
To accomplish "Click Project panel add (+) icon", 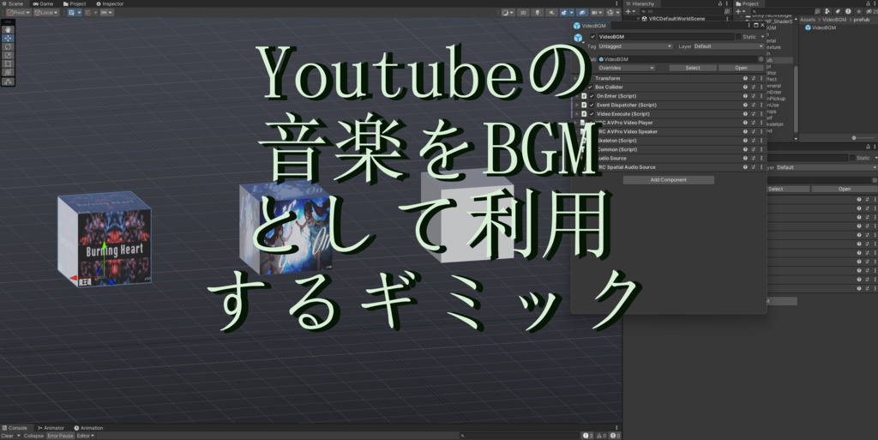I will (739, 11).
